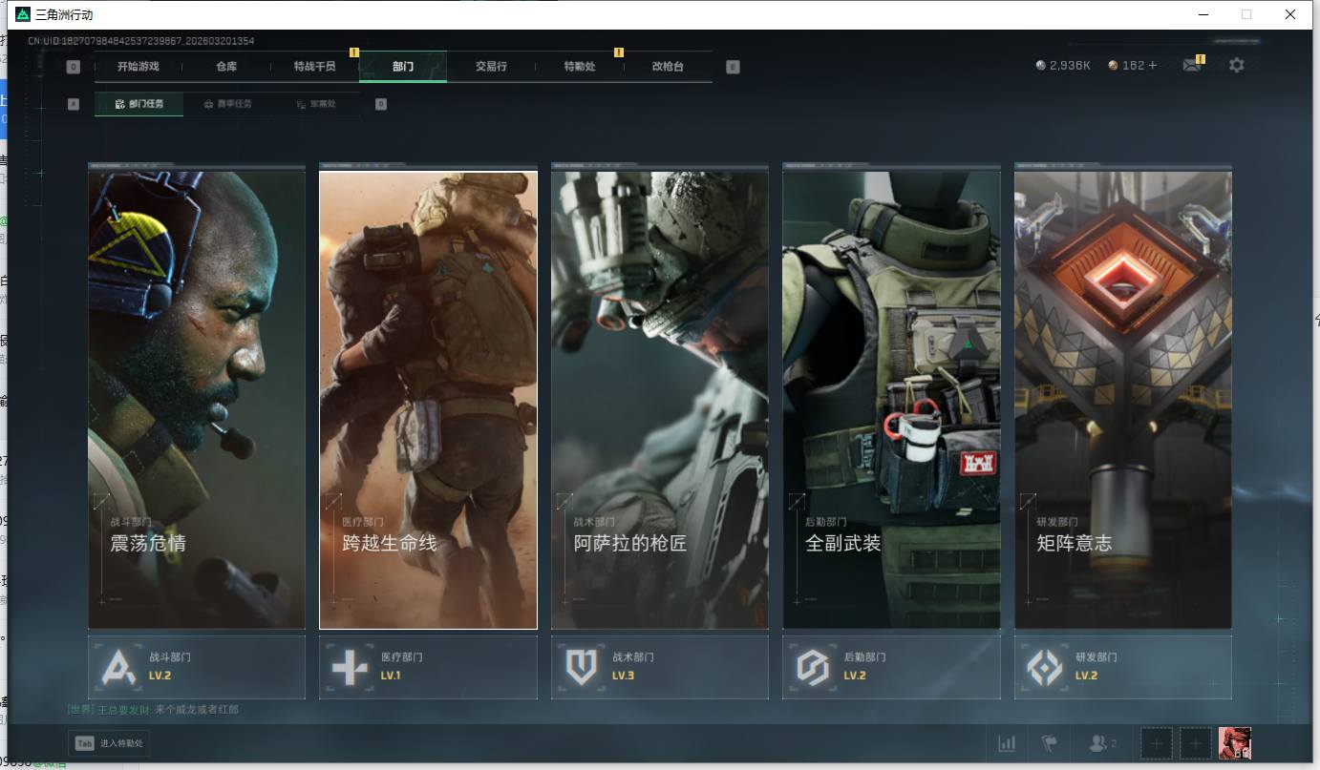1320x770 pixels.
Task: Click the plus next to 162 currency
Action: (1153, 66)
